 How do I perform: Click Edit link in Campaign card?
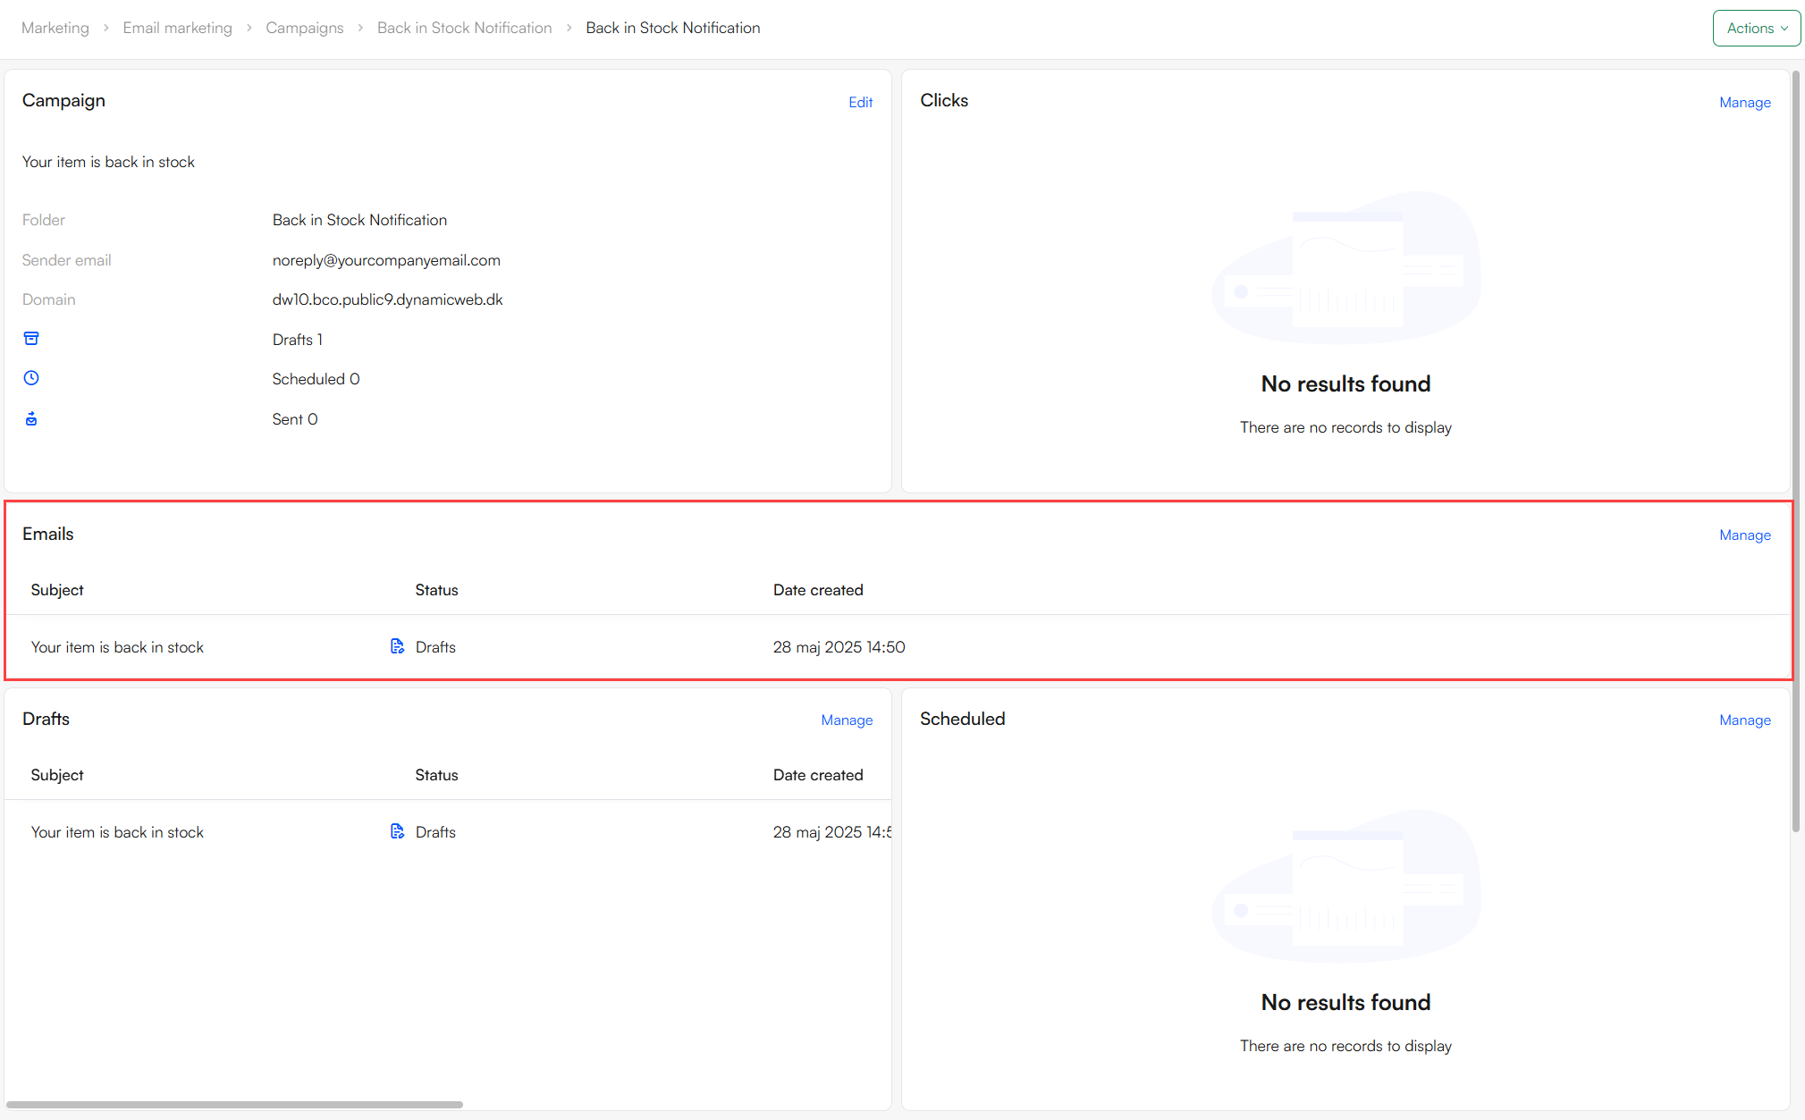coord(860,102)
